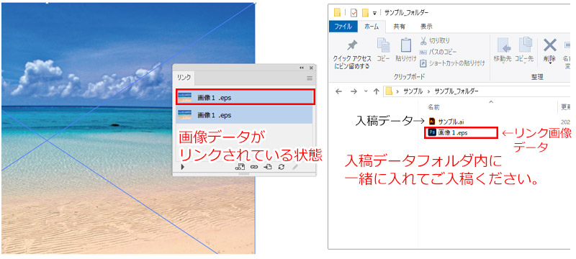Click the Properties checkmark quick access icon
The image size is (576, 259).
354,13
